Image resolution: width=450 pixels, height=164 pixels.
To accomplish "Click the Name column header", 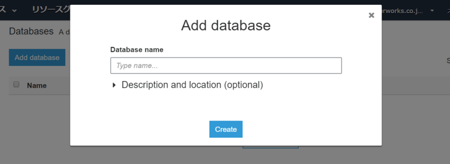I will click(x=37, y=85).
